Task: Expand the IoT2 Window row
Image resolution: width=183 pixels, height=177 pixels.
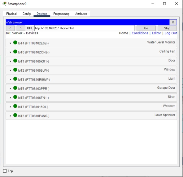Action: tap(10, 70)
